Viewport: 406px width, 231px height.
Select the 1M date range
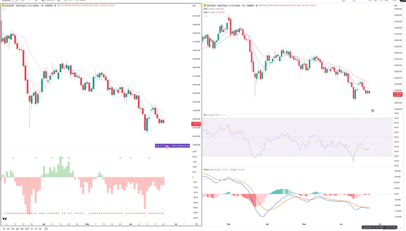click(x=13, y=229)
